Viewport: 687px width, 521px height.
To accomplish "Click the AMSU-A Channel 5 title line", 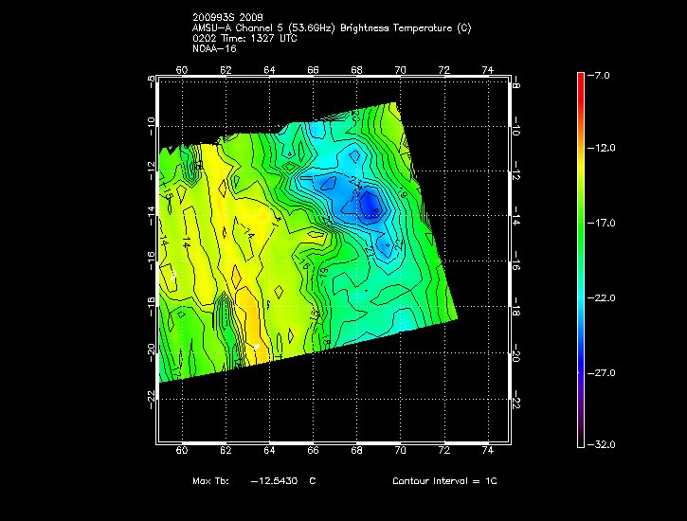I will (x=331, y=27).
